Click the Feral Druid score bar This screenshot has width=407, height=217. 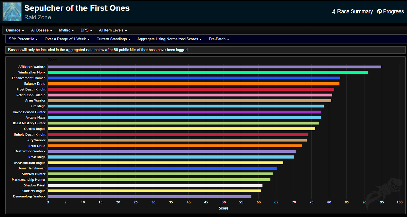175,146
